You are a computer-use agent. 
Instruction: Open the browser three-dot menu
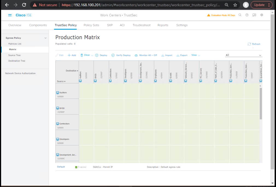(x=269, y=5)
